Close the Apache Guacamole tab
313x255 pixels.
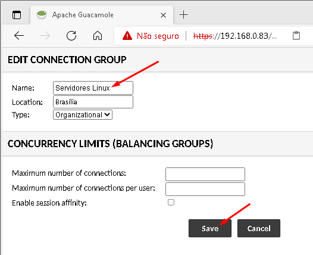pyautogui.click(x=163, y=15)
